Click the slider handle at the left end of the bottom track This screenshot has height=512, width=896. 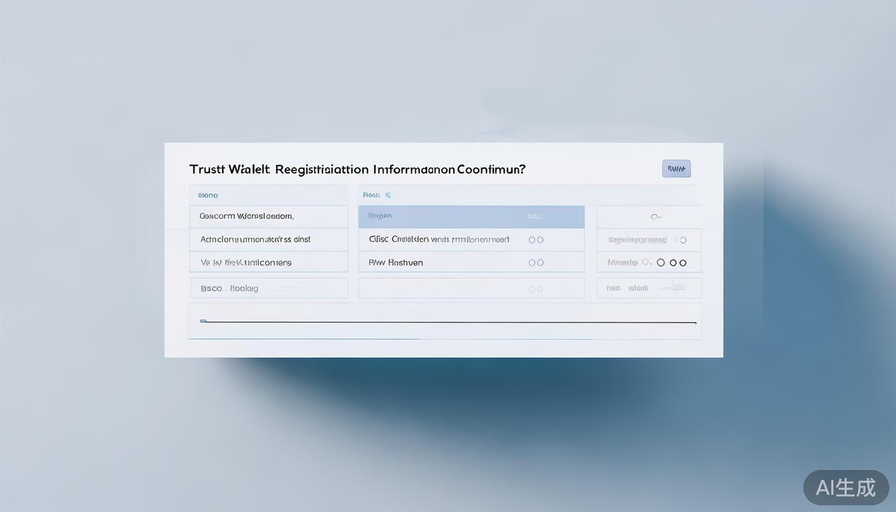[x=203, y=321]
